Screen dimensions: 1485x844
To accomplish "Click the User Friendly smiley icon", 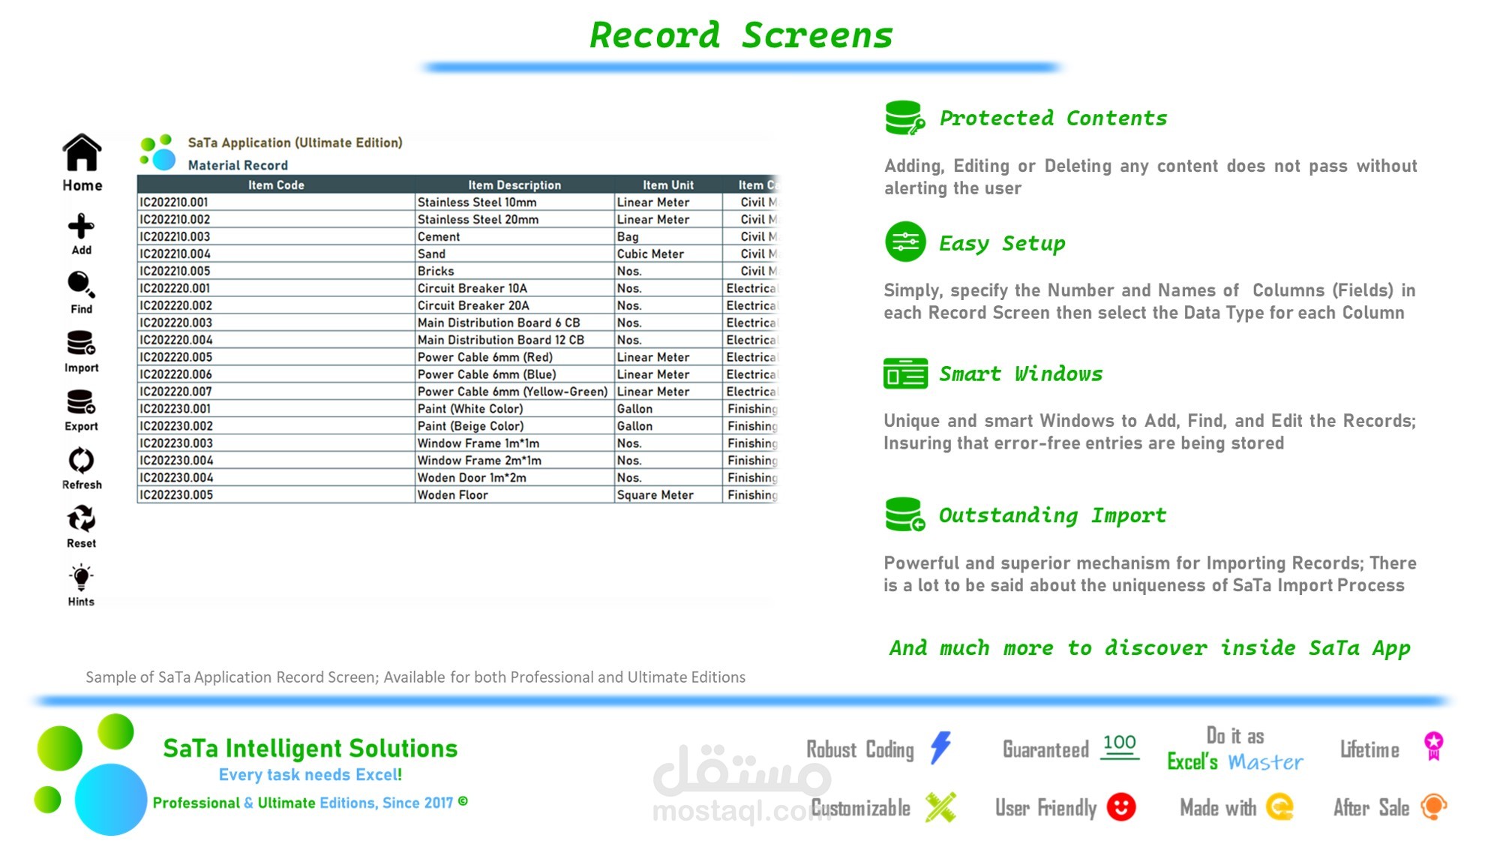I will 1121,807.
